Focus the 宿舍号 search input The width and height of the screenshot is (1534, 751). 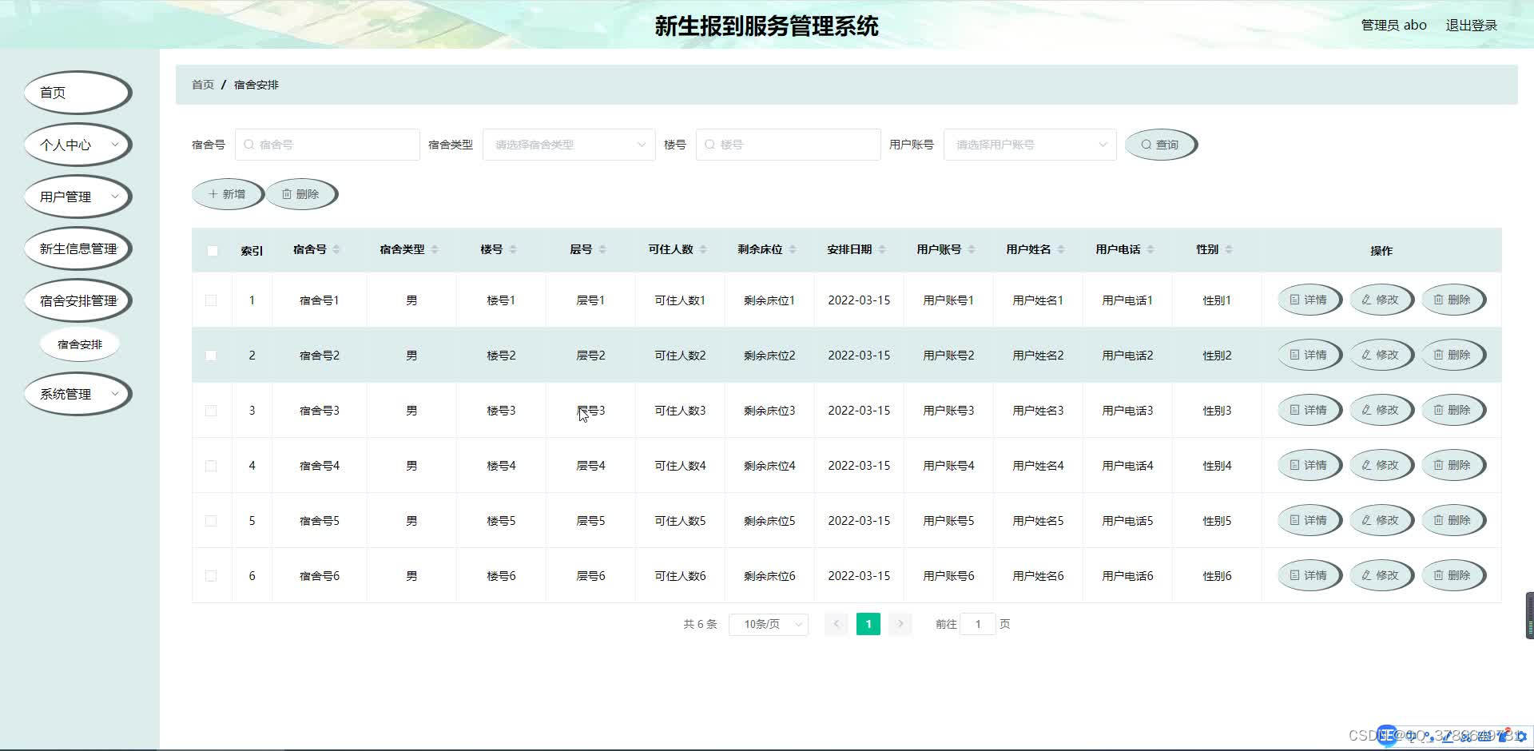(x=328, y=145)
